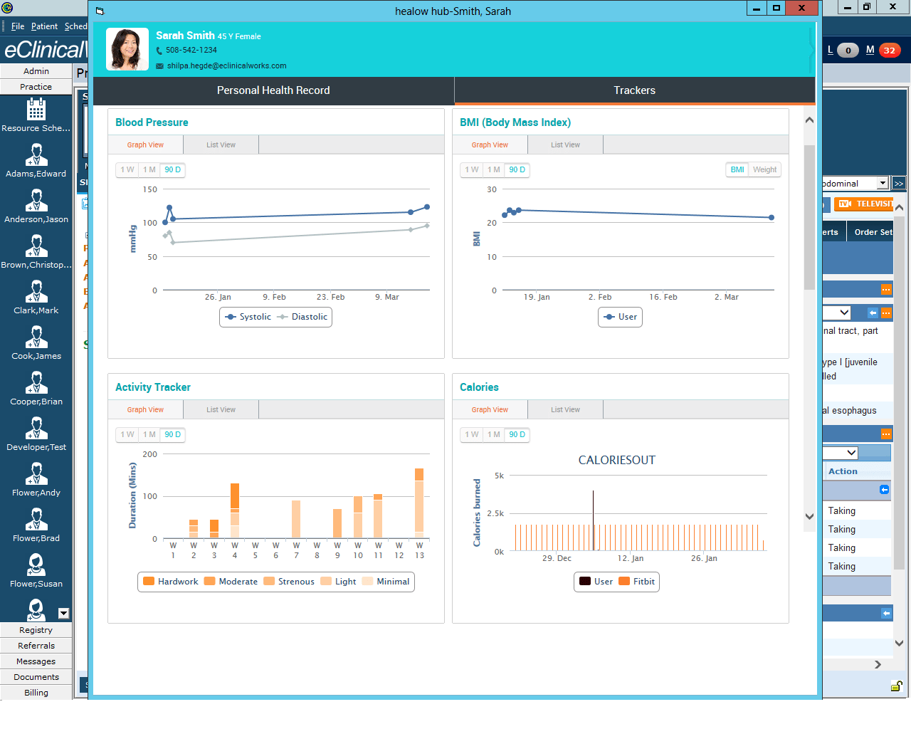Select provider Brown, Christopher icon
This screenshot has height=729, width=911.
click(x=36, y=246)
